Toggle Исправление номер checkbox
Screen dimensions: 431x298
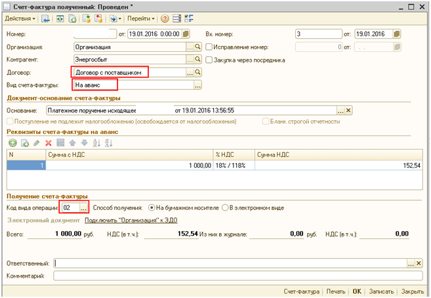(209, 47)
